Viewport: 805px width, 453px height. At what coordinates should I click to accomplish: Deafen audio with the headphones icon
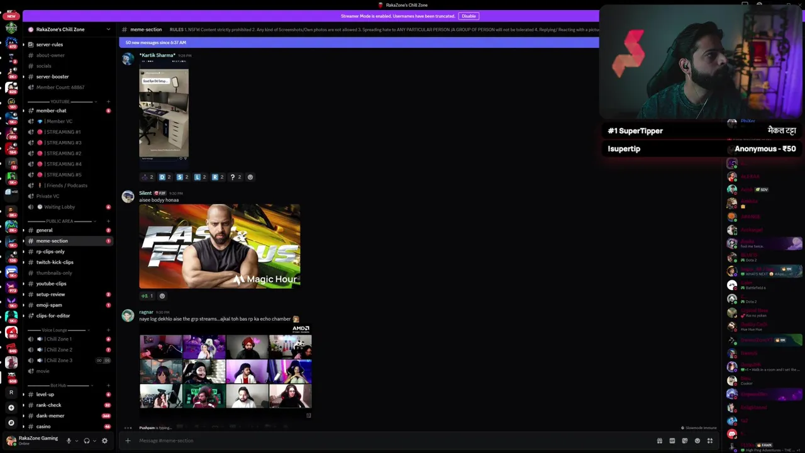[86, 441]
